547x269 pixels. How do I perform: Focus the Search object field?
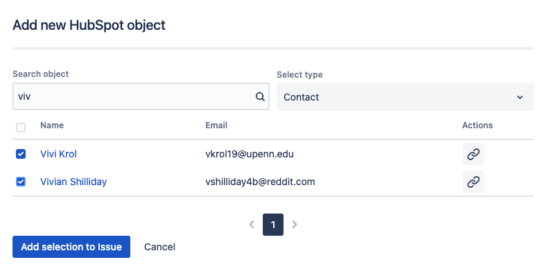[x=141, y=96]
